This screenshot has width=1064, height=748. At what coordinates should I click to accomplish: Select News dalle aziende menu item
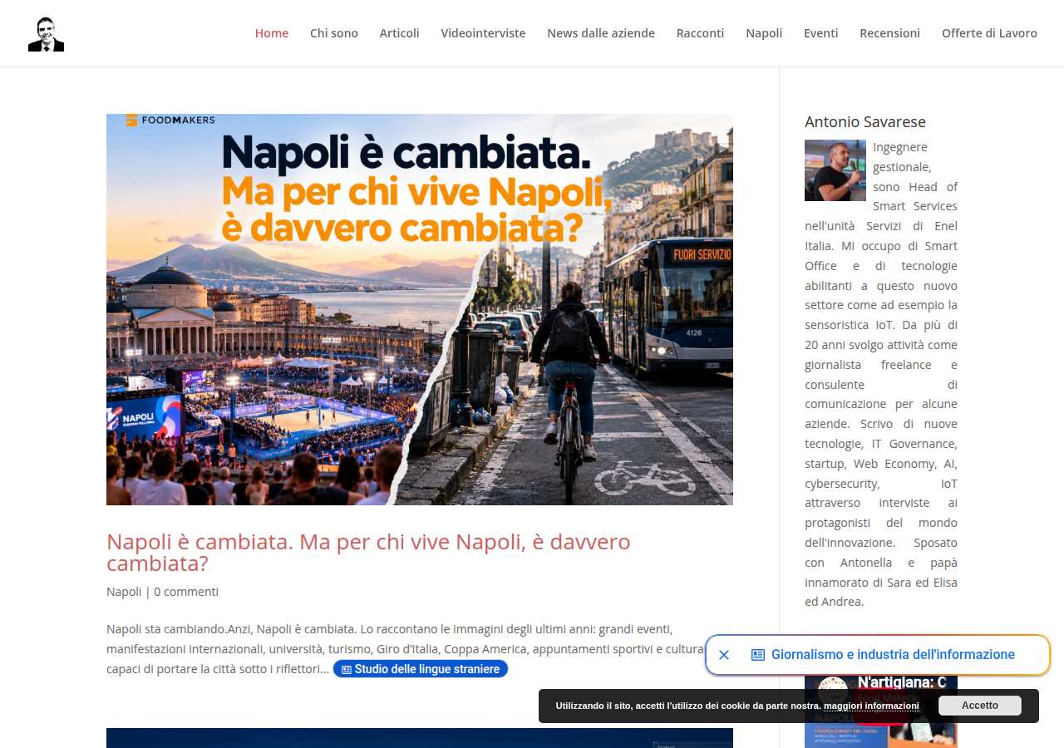pos(601,33)
